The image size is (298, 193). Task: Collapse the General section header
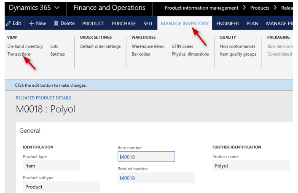pyautogui.click(x=30, y=131)
